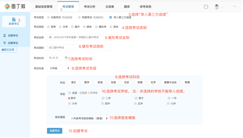Screen dimensions: 243x138
Task: Open the 报告模版 dropdown list
Action: [x=89, y=118]
